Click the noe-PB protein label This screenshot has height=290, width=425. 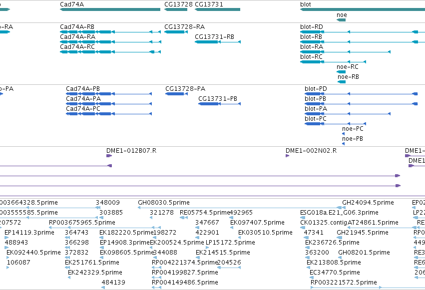(353, 139)
